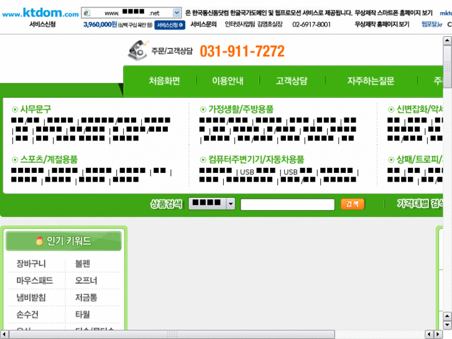Click the vertical scrollbar down arrow at bottom
Viewport: 452px width, 339px height.
point(447,325)
